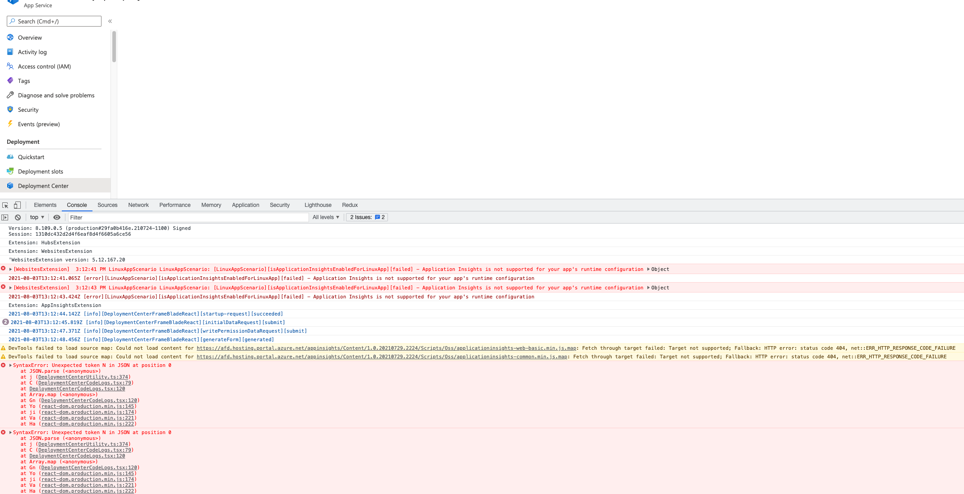Click the eye live expression icon
This screenshot has height=494, width=964.
click(57, 217)
